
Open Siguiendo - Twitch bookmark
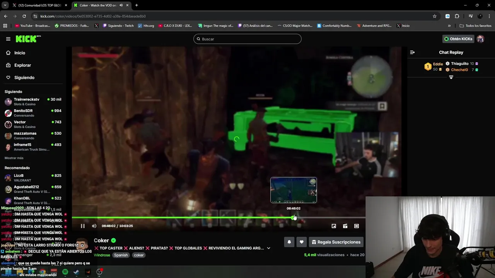tap(118, 26)
